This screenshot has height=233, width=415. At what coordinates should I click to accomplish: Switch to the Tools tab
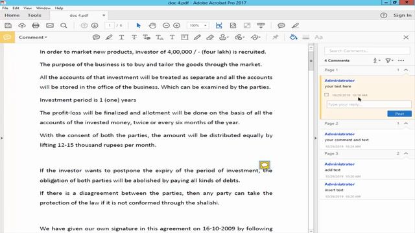coord(34,16)
